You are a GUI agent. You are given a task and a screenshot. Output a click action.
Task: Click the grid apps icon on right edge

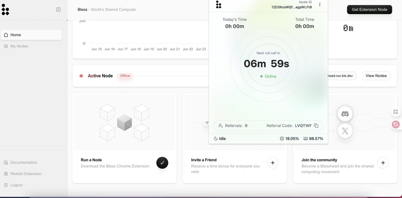[396, 112]
